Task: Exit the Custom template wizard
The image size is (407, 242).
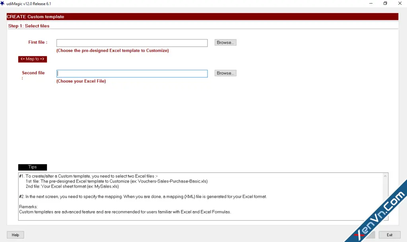Action: 390,235
